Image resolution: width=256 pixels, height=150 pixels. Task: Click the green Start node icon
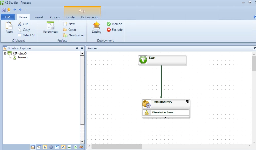[x=143, y=60]
